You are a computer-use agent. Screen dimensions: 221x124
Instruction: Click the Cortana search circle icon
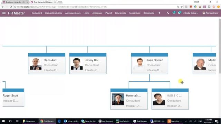click(x=10, y=121)
